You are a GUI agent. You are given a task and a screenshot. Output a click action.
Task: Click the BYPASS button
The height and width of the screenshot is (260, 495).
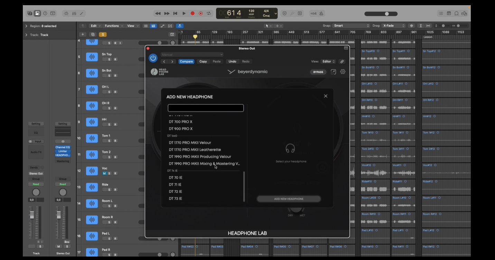(x=318, y=72)
